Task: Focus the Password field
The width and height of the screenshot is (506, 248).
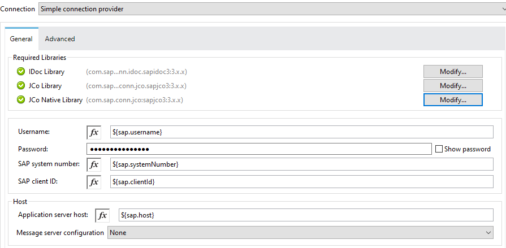Action: coord(259,149)
